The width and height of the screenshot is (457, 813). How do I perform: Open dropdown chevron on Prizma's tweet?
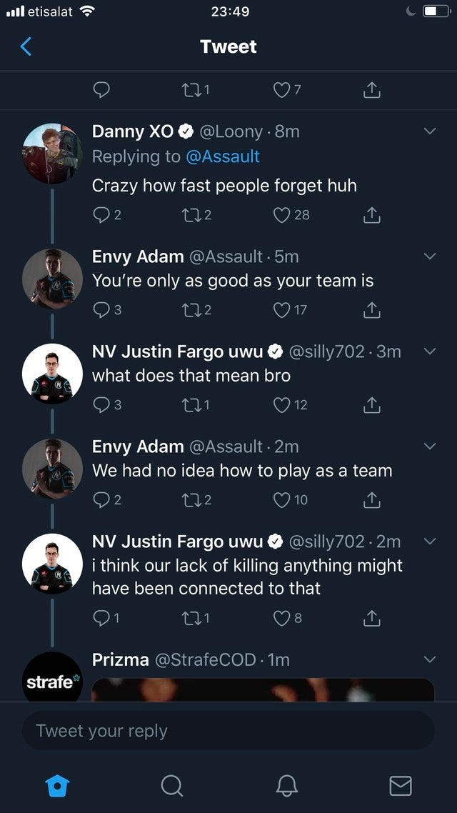(429, 659)
